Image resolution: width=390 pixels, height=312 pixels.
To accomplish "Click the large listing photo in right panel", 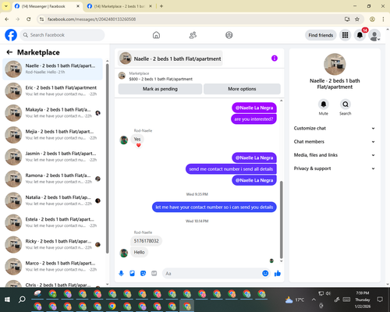I will click(335, 64).
